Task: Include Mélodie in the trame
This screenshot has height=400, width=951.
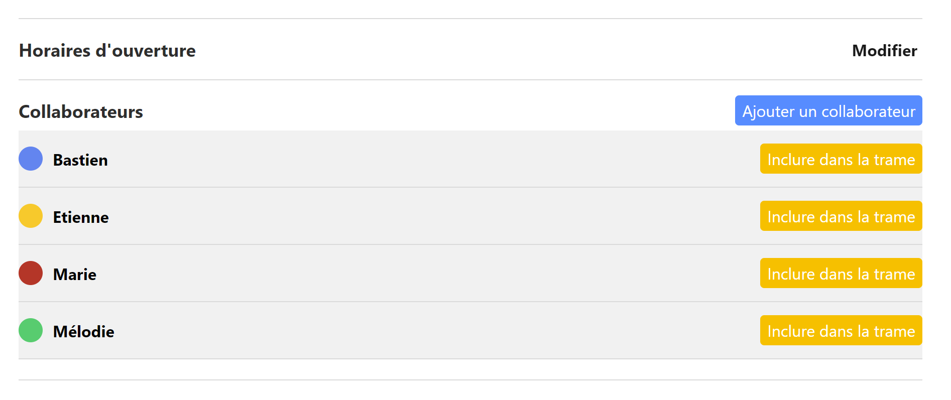Action: click(841, 330)
